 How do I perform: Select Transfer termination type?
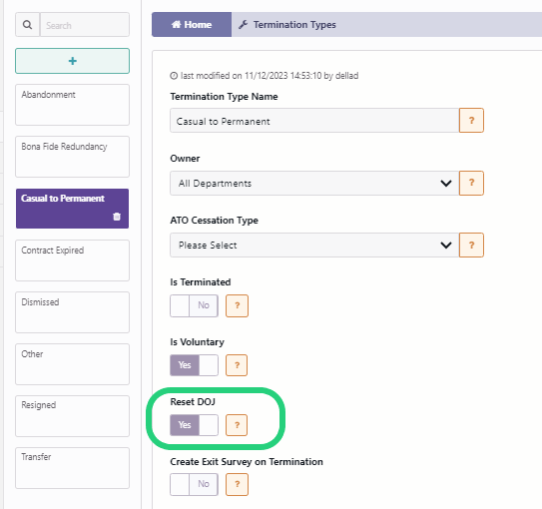[72, 468]
